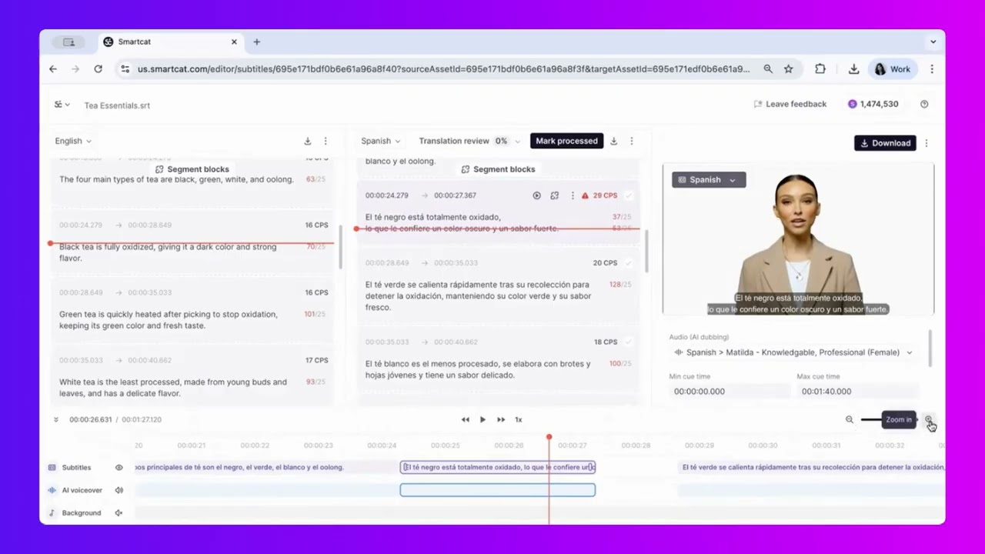Open more options beside Download button

pyautogui.click(x=927, y=143)
